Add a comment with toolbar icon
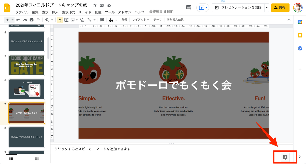The width and height of the screenshot is (306, 168). coord(102,20)
